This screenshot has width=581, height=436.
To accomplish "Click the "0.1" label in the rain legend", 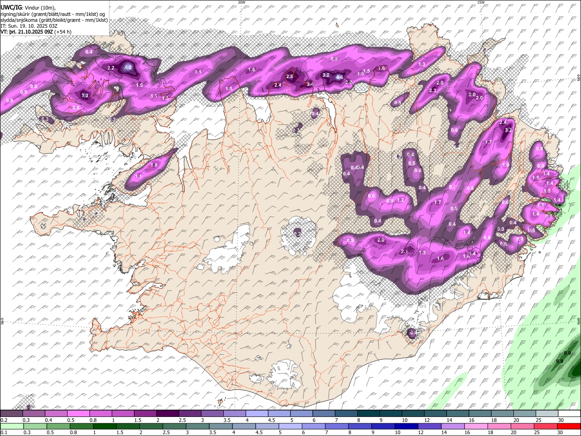I will click(4, 433).
